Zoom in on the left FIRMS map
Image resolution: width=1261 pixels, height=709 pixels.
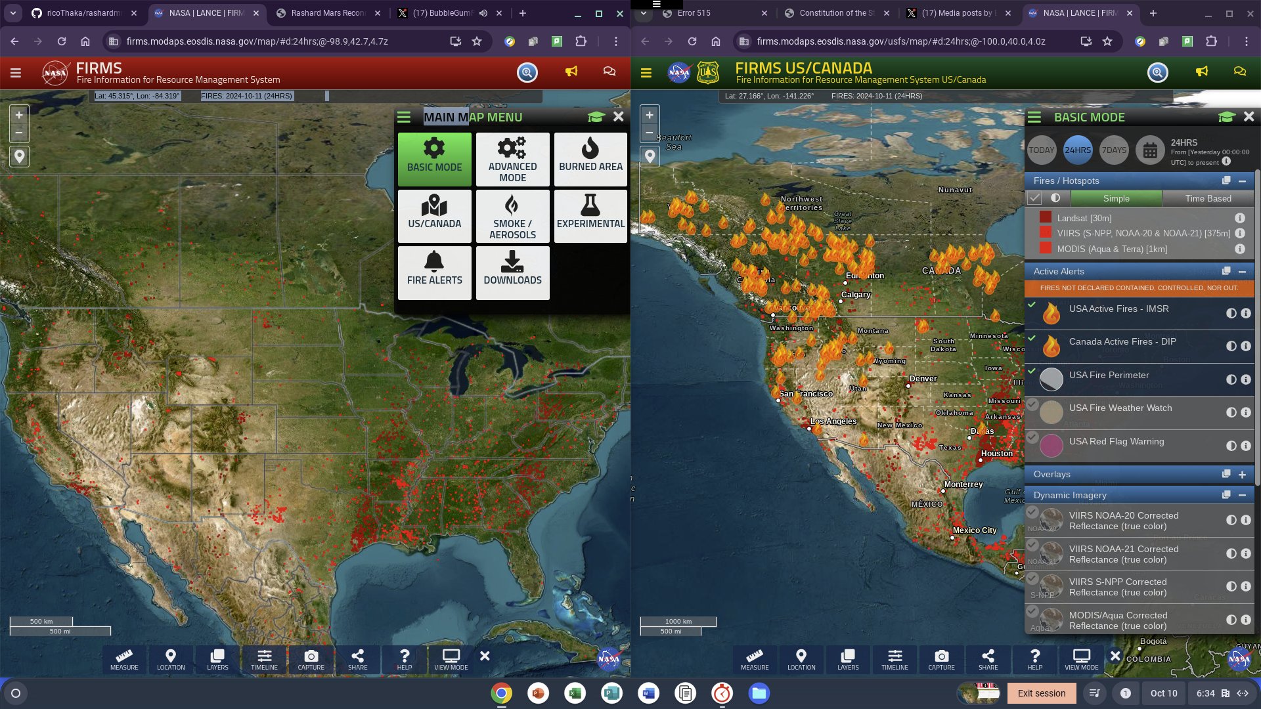point(19,115)
